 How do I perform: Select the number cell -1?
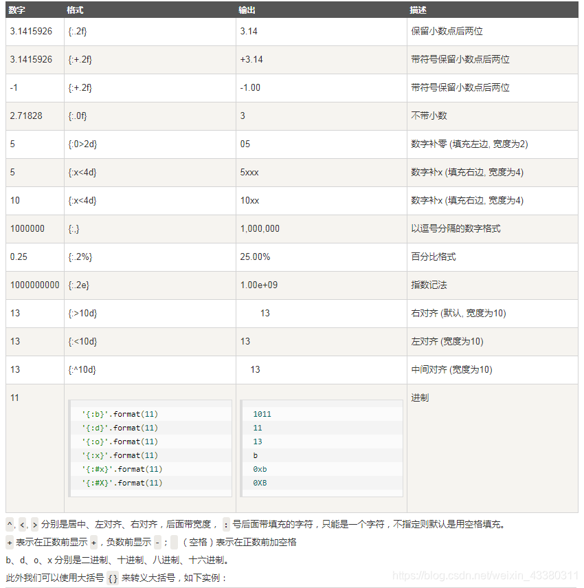coord(14,88)
